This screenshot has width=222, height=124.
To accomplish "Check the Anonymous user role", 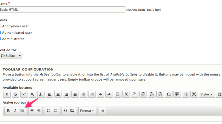I will coord(0,26).
